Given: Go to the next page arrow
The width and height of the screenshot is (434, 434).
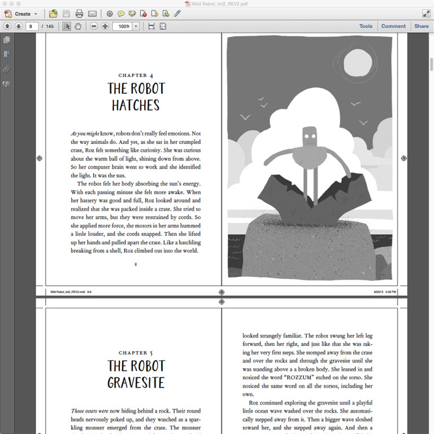Looking at the screenshot, I should 18,27.
